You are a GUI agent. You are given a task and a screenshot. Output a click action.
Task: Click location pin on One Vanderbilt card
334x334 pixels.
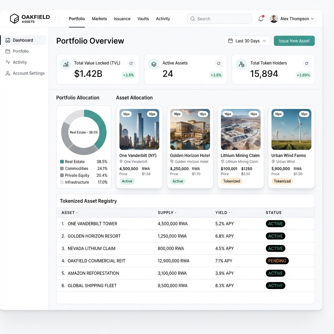(x=121, y=161)
